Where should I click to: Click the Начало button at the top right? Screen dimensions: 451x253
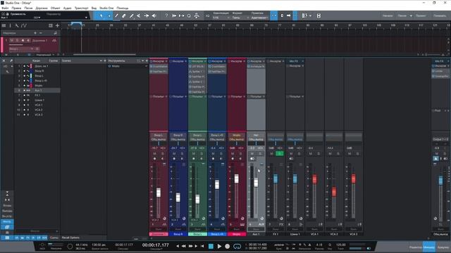(388, 15)
